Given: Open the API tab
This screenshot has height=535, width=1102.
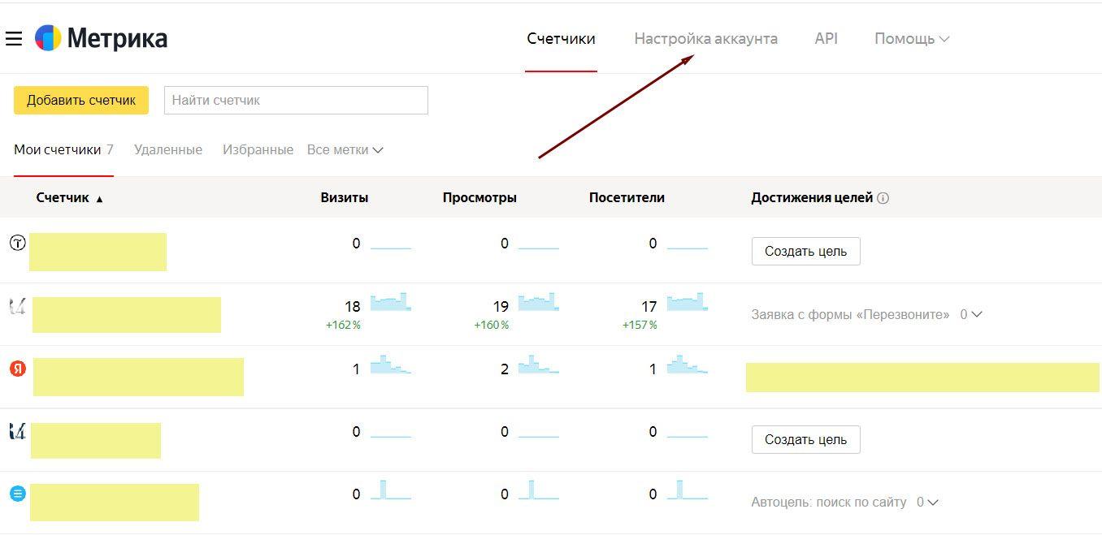Looking at the screenshot, I should pos(826,38).
